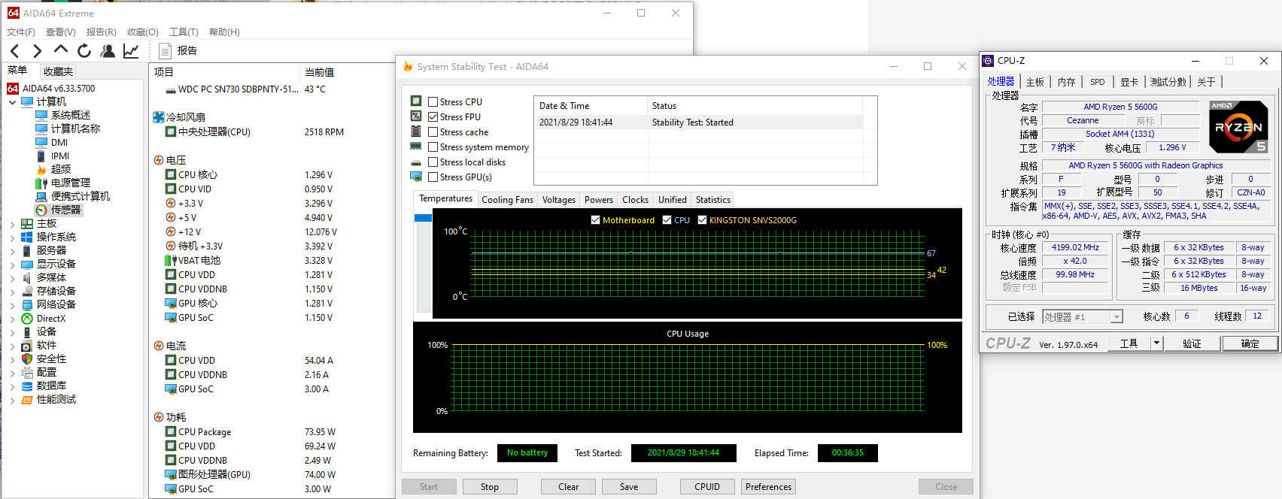Expand the 服务器 tree node

coord(12,251)
